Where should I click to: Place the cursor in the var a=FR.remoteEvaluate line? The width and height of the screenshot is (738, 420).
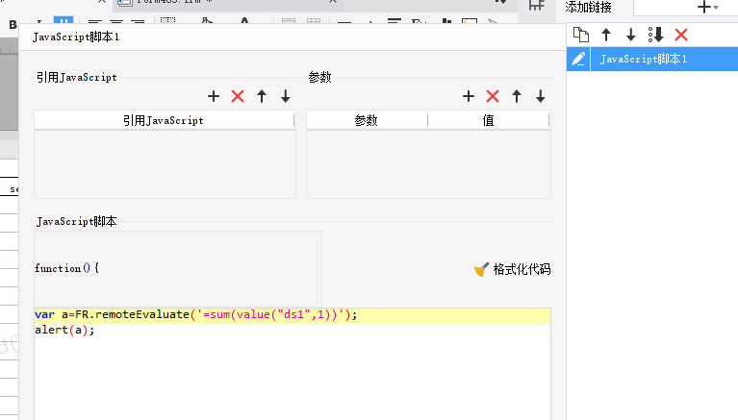292,315
